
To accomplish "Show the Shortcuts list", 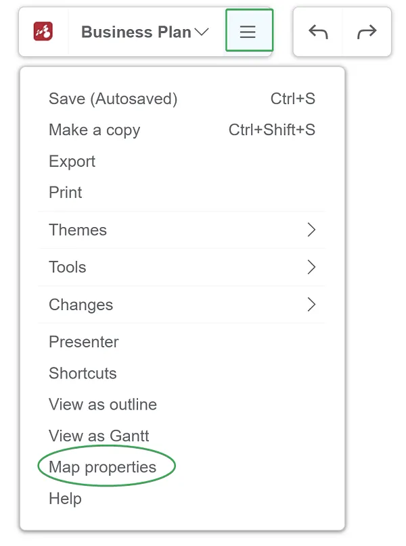I will 182,373.
